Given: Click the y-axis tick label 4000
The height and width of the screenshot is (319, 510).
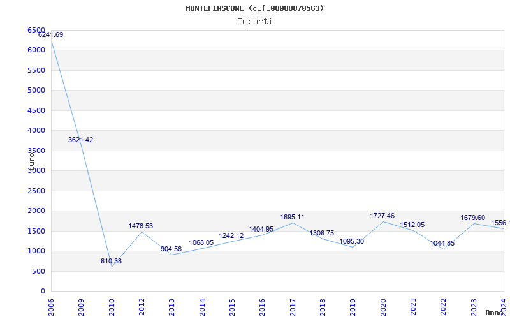Looking at the screenshot, I should [x=36, y=131].
